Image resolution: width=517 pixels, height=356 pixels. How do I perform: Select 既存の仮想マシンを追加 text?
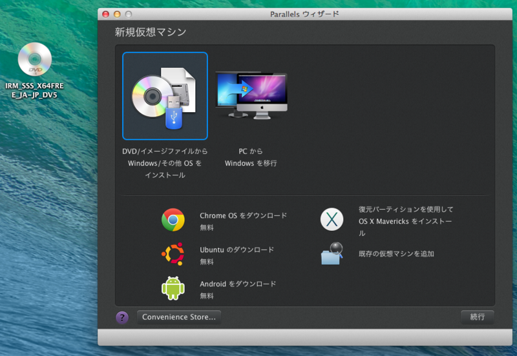[x=396, y=253]
